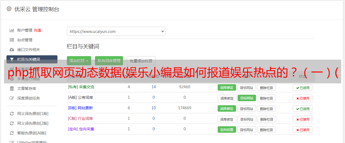Click the bar chart icon for 账户管理
This screenshot has height=143, width=345.
12,30
